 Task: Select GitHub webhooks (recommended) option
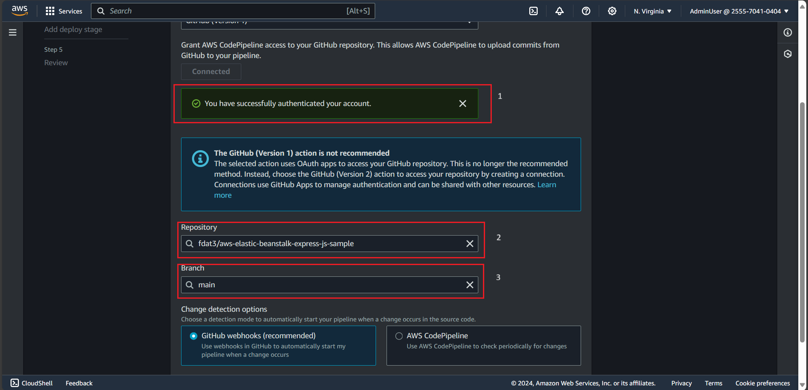[278, 345]
